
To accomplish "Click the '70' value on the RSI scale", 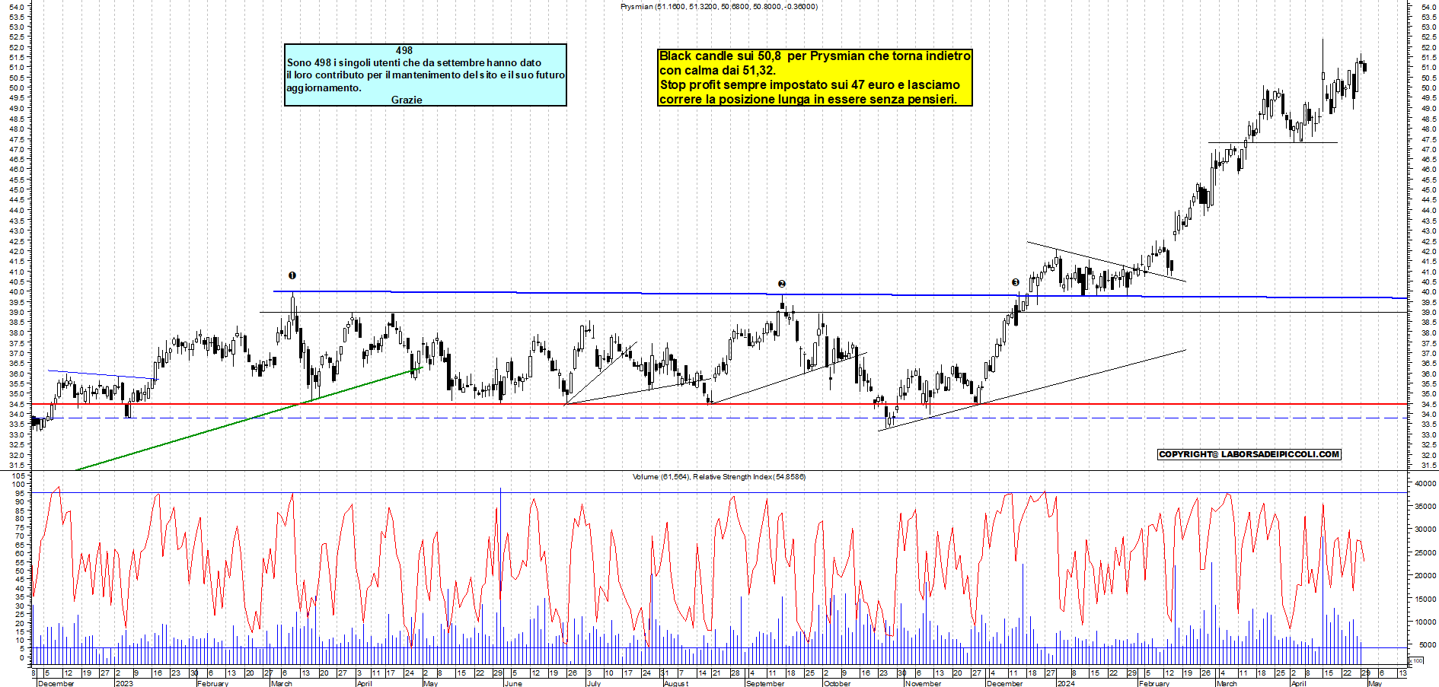I will click(21, 536).
